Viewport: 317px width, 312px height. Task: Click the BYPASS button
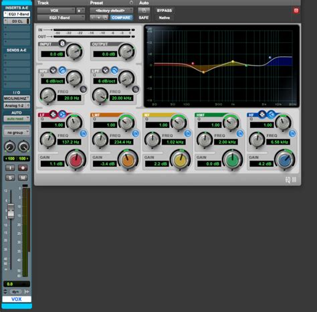click(165, 11)
